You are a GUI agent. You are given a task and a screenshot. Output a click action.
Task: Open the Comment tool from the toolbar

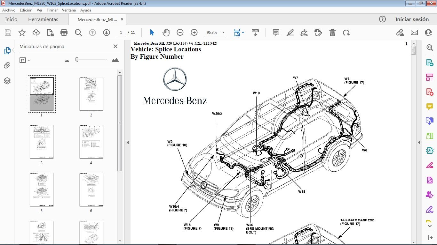click(275, 32)
